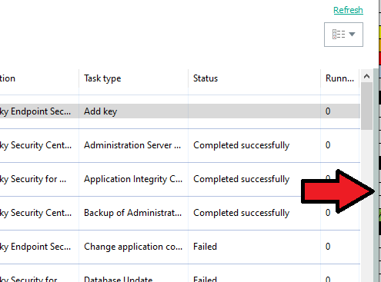
Task: Select the Add key task row
Action: 179,111
